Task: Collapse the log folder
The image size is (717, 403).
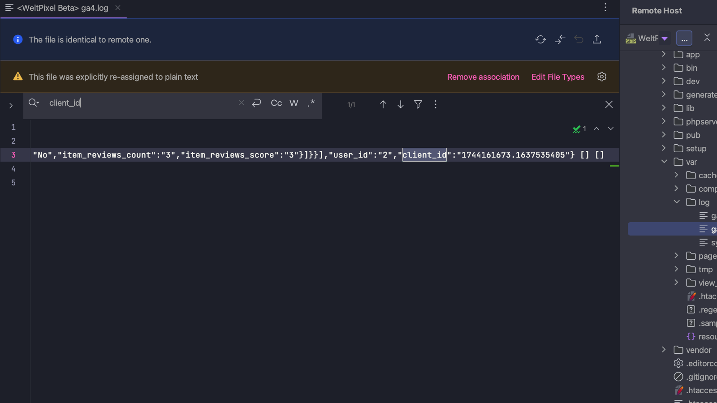Action: point(676,202)
